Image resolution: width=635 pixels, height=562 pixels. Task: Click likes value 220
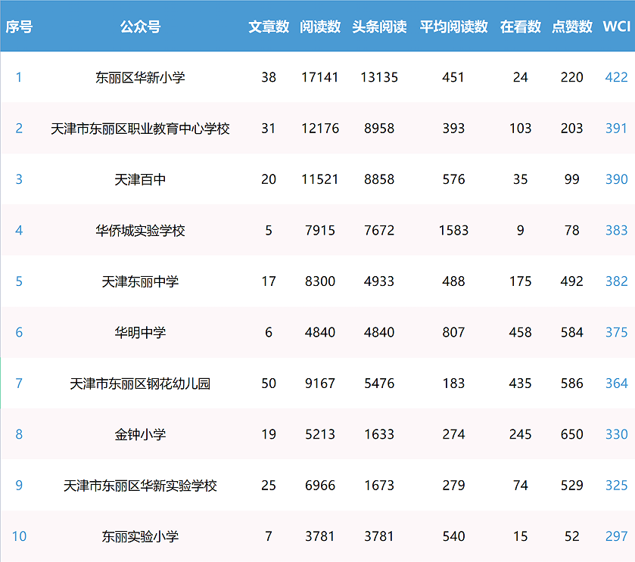point(572,77)
